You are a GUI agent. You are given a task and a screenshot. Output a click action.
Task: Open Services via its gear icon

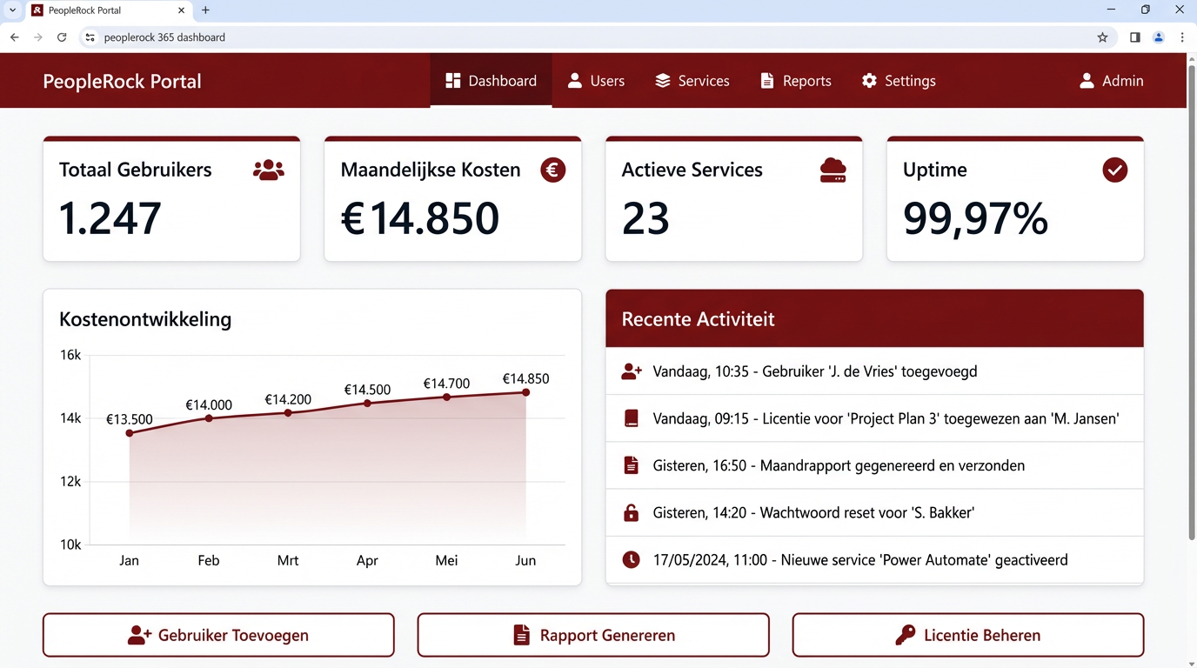tap(660, 80)
